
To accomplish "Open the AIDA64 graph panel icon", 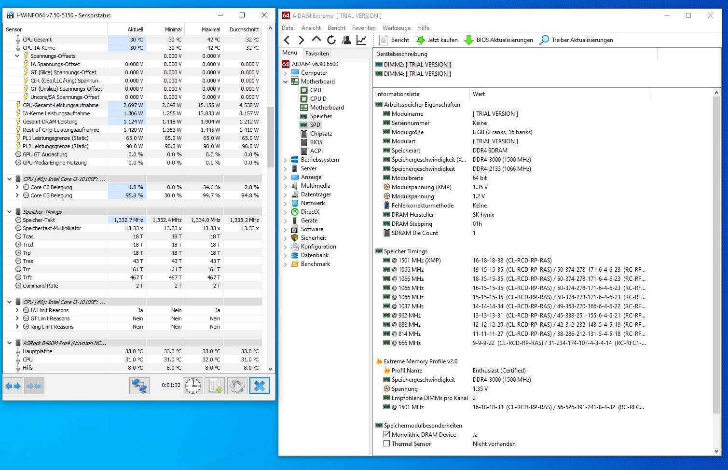I will click(x=361, y=40).
